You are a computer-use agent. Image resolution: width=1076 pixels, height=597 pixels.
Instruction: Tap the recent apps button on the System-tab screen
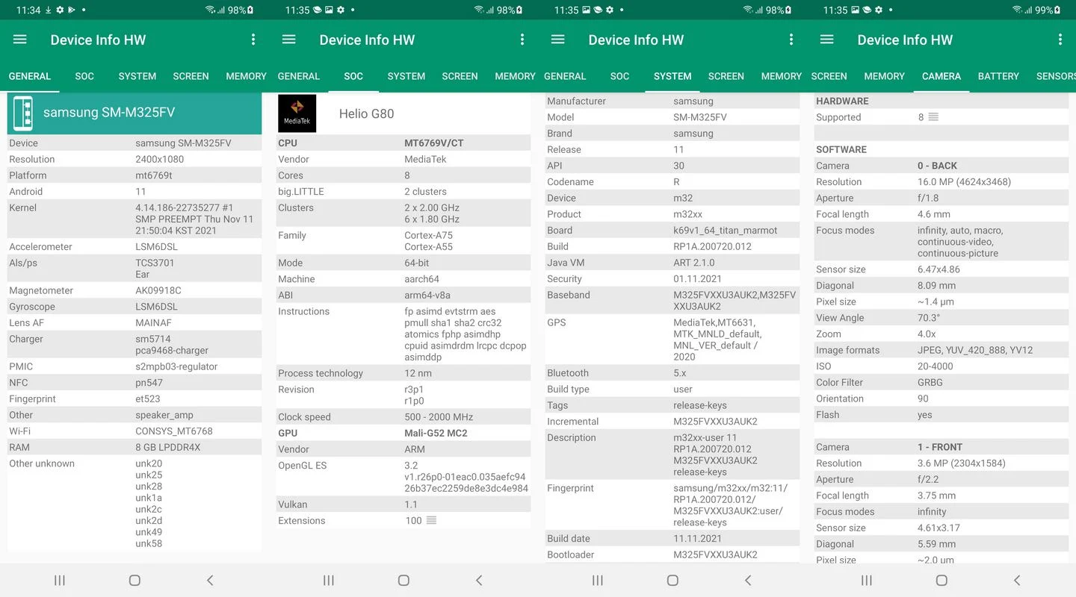pos(598,580)
